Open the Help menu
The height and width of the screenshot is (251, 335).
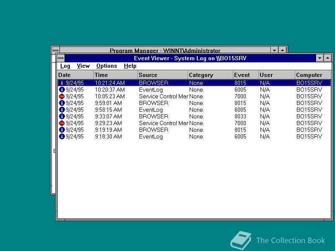coord(130,66)
